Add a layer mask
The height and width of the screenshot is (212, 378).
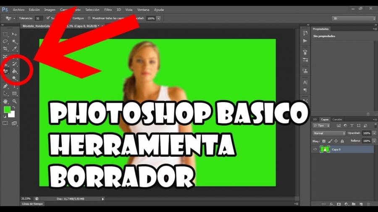point(339,204)
